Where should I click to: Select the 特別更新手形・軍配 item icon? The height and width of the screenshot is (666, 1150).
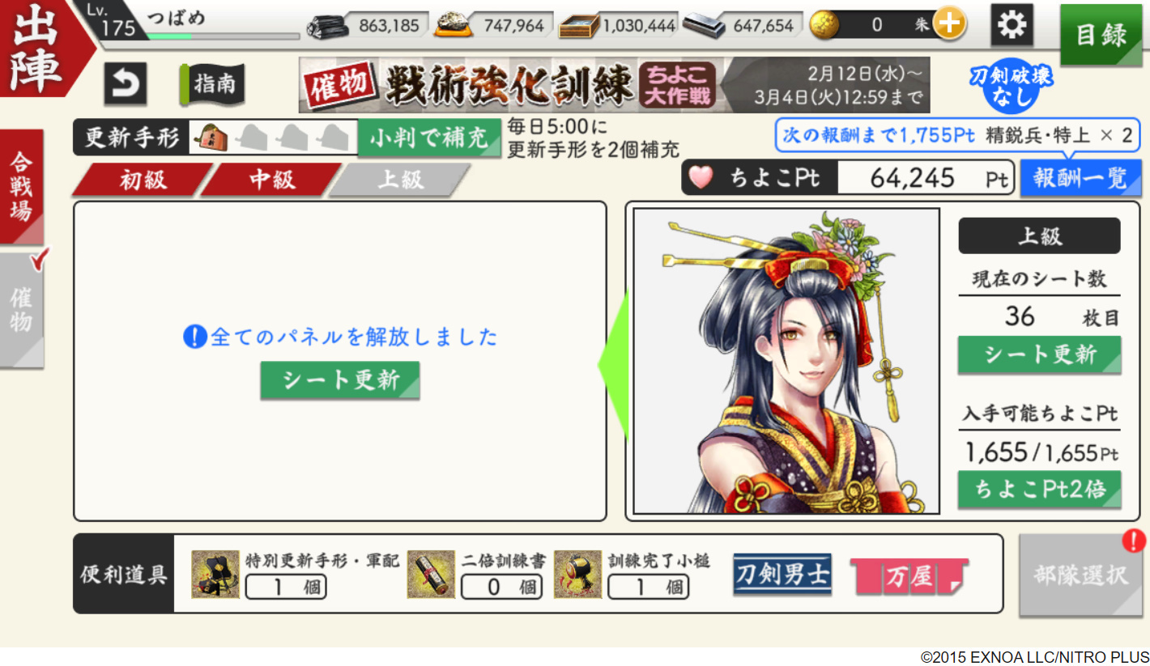coord(215,575)
